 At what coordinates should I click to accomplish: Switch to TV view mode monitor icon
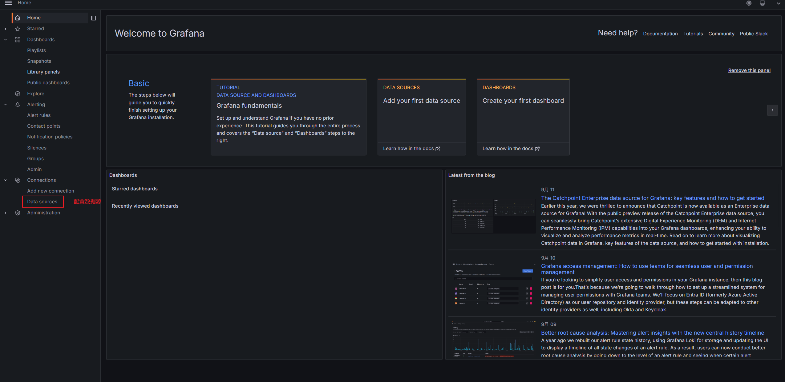pyautogui.click(x=762, y=3)
